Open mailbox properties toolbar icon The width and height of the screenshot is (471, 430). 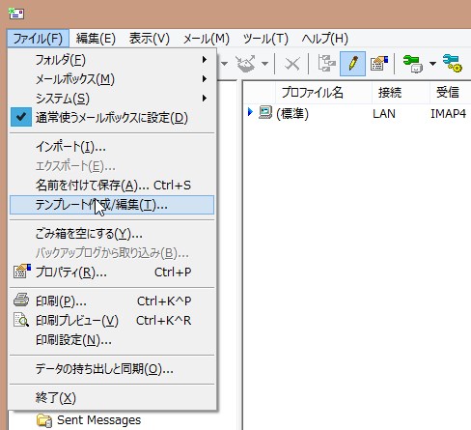[x=379, y=64]
